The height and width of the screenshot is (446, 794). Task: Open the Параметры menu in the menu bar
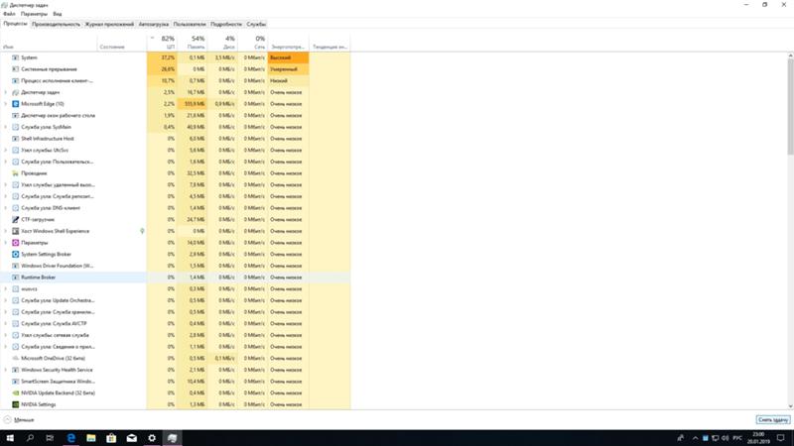click(34, 14)
